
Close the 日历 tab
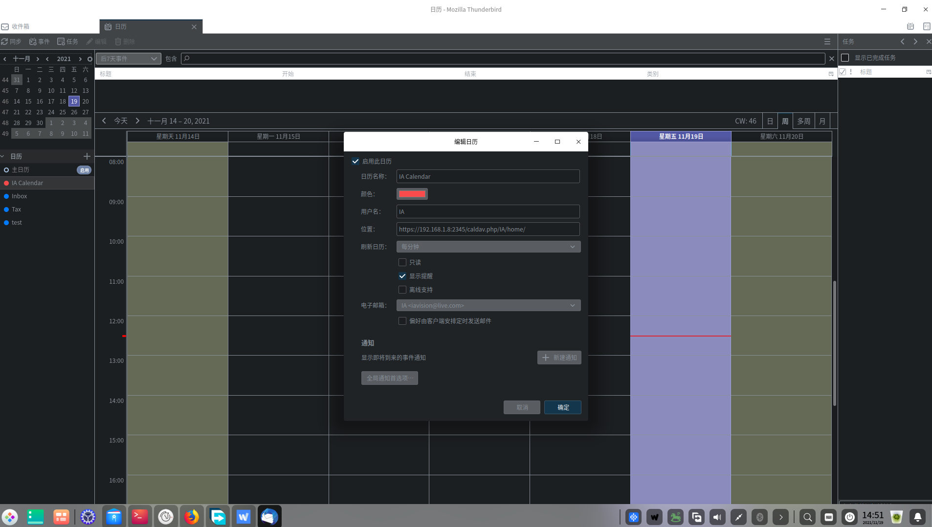point(194,27)
